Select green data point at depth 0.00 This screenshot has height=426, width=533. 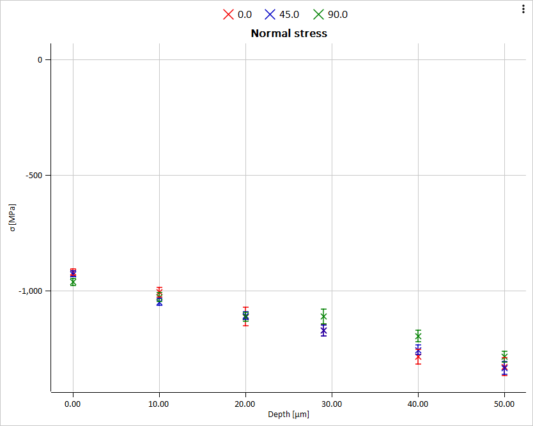[x=73, y=282]
